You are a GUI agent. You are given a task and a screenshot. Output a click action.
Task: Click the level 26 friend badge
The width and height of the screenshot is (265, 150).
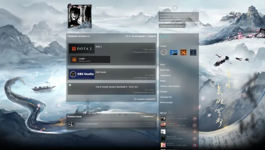(x=195, y=119)
